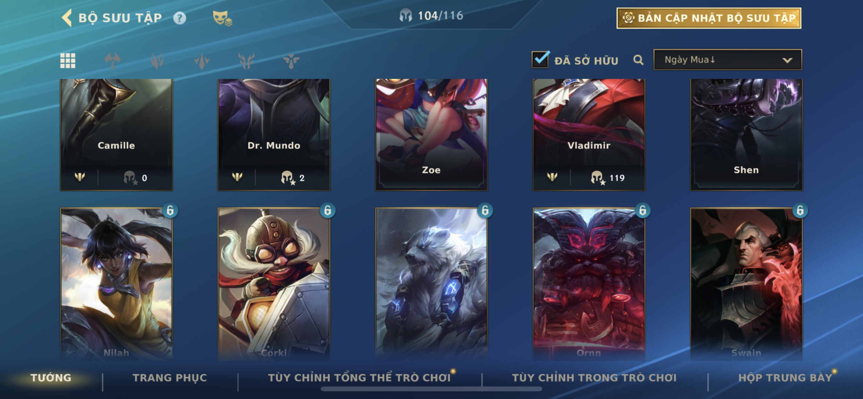Expand sort options with the dropdown chevron
This screenshot has width=863, height=399.
[787, 60]
